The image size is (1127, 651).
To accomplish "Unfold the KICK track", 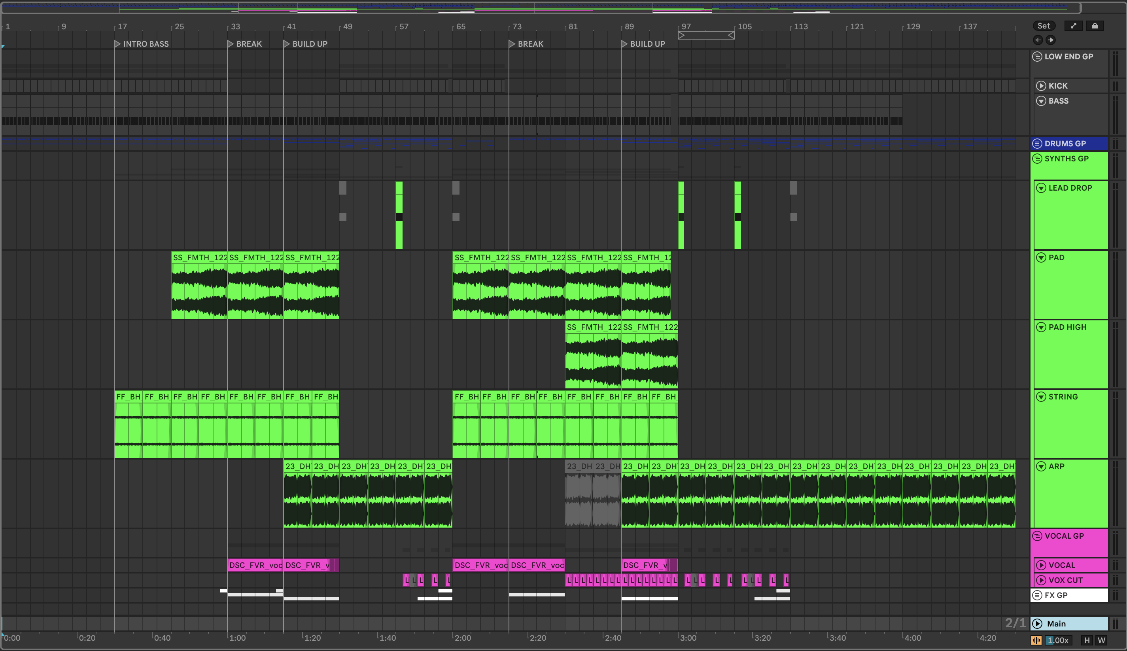I will 1041,86.
